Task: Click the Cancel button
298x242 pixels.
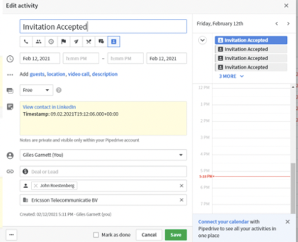Action: [x=149, y=235]
